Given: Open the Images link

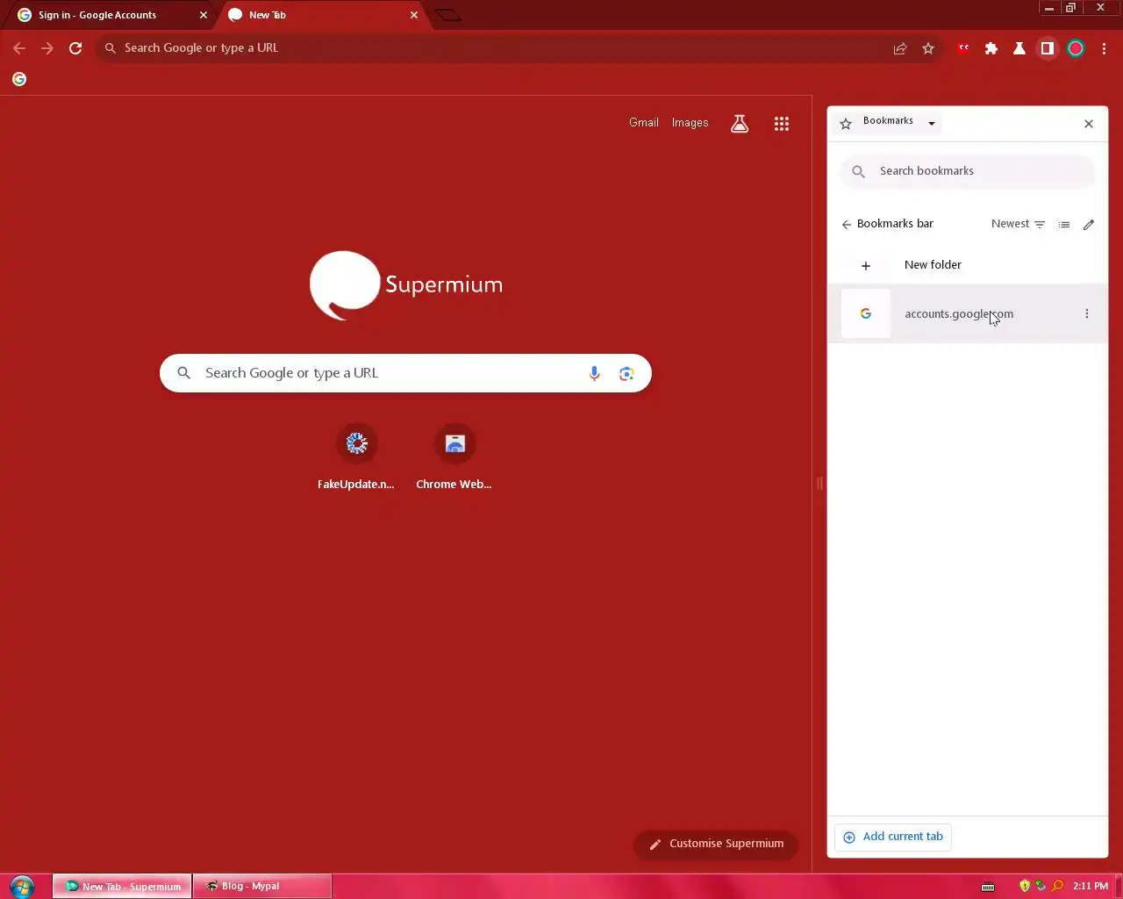Looking at the screenshot, I should click(x=690, y=123).
